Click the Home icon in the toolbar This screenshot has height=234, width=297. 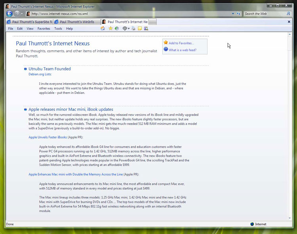click(103, 29)
